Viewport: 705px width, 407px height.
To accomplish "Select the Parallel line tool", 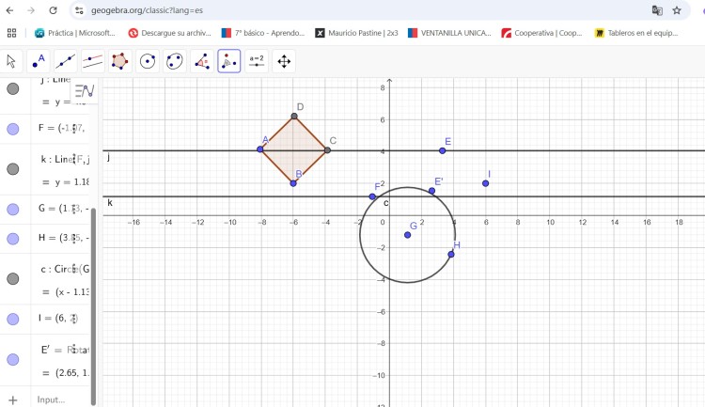I will [93, 61].
